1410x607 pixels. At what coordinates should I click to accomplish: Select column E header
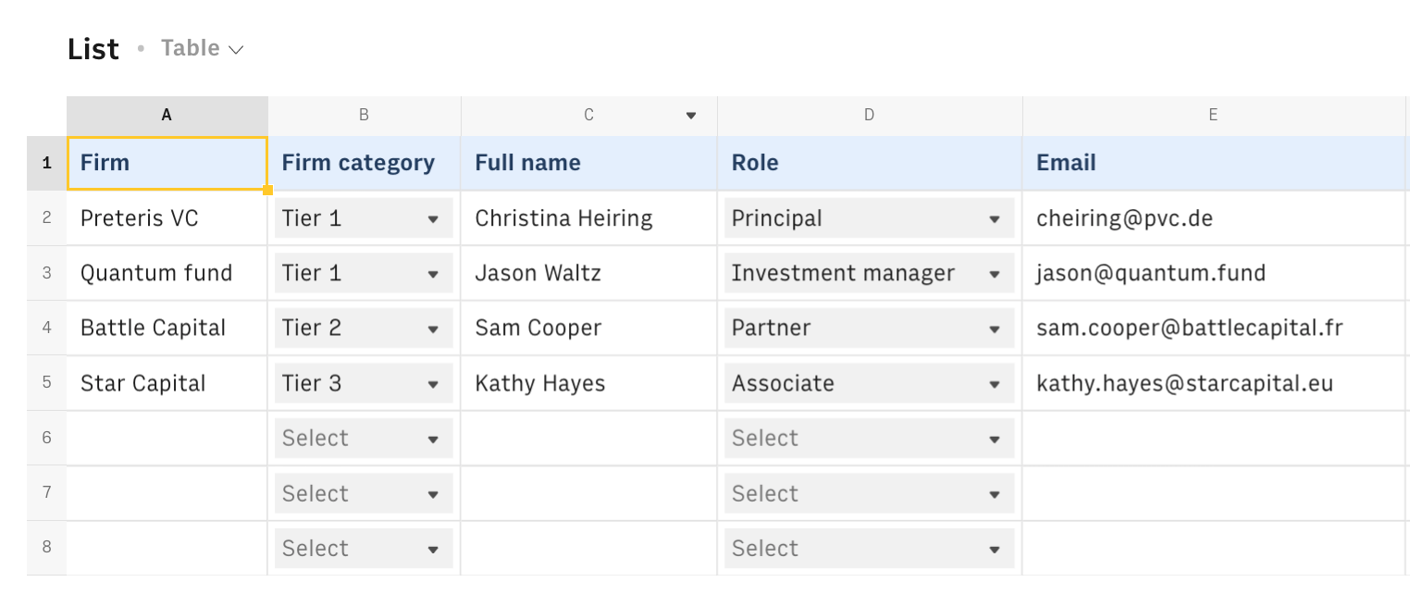(1212, 115)
